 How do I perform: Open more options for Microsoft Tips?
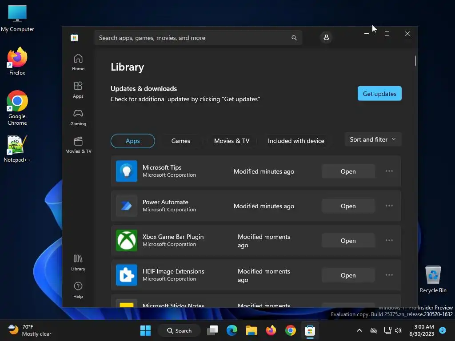click(x=389, y=171)
